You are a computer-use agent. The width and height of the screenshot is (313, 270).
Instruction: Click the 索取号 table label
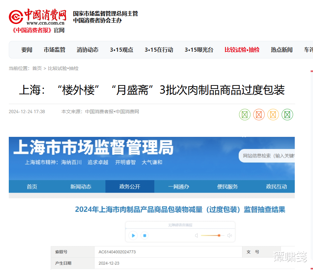click(x=61, y=252)
